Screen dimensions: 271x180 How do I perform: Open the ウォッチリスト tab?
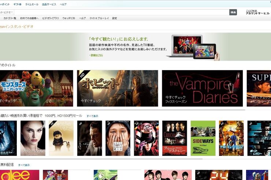pyautogui.click(x=69, y=18)
